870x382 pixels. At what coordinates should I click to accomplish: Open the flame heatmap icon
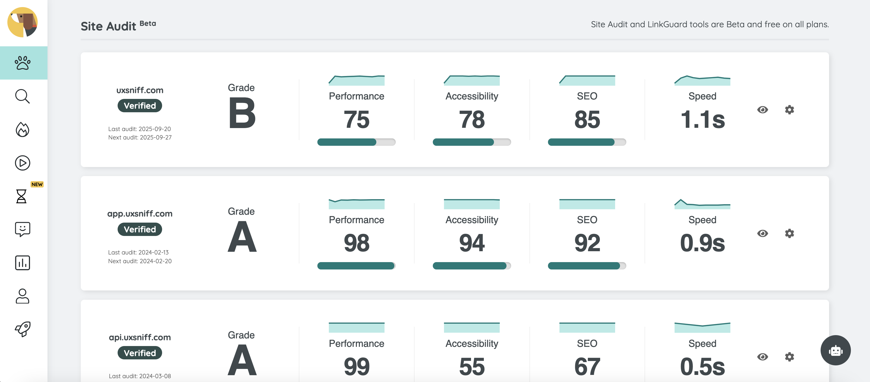click(x=23, y=129)
